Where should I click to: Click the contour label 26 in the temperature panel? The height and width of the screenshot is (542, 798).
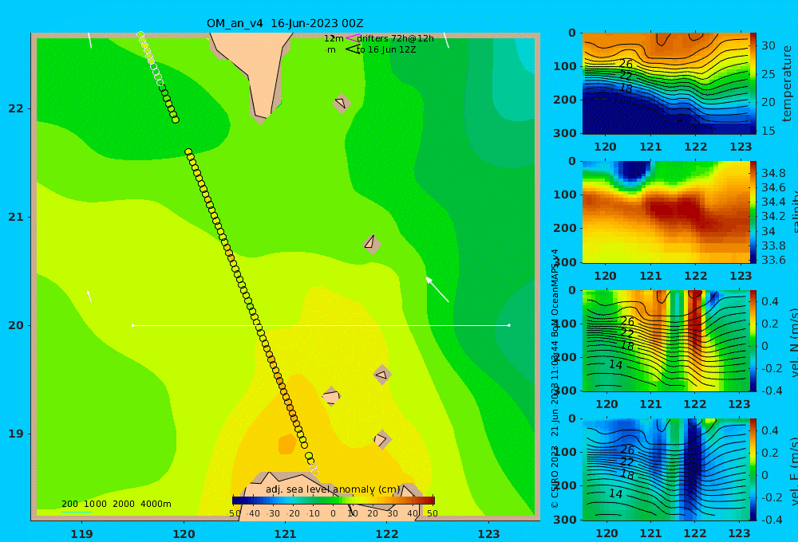pos(626,64)
